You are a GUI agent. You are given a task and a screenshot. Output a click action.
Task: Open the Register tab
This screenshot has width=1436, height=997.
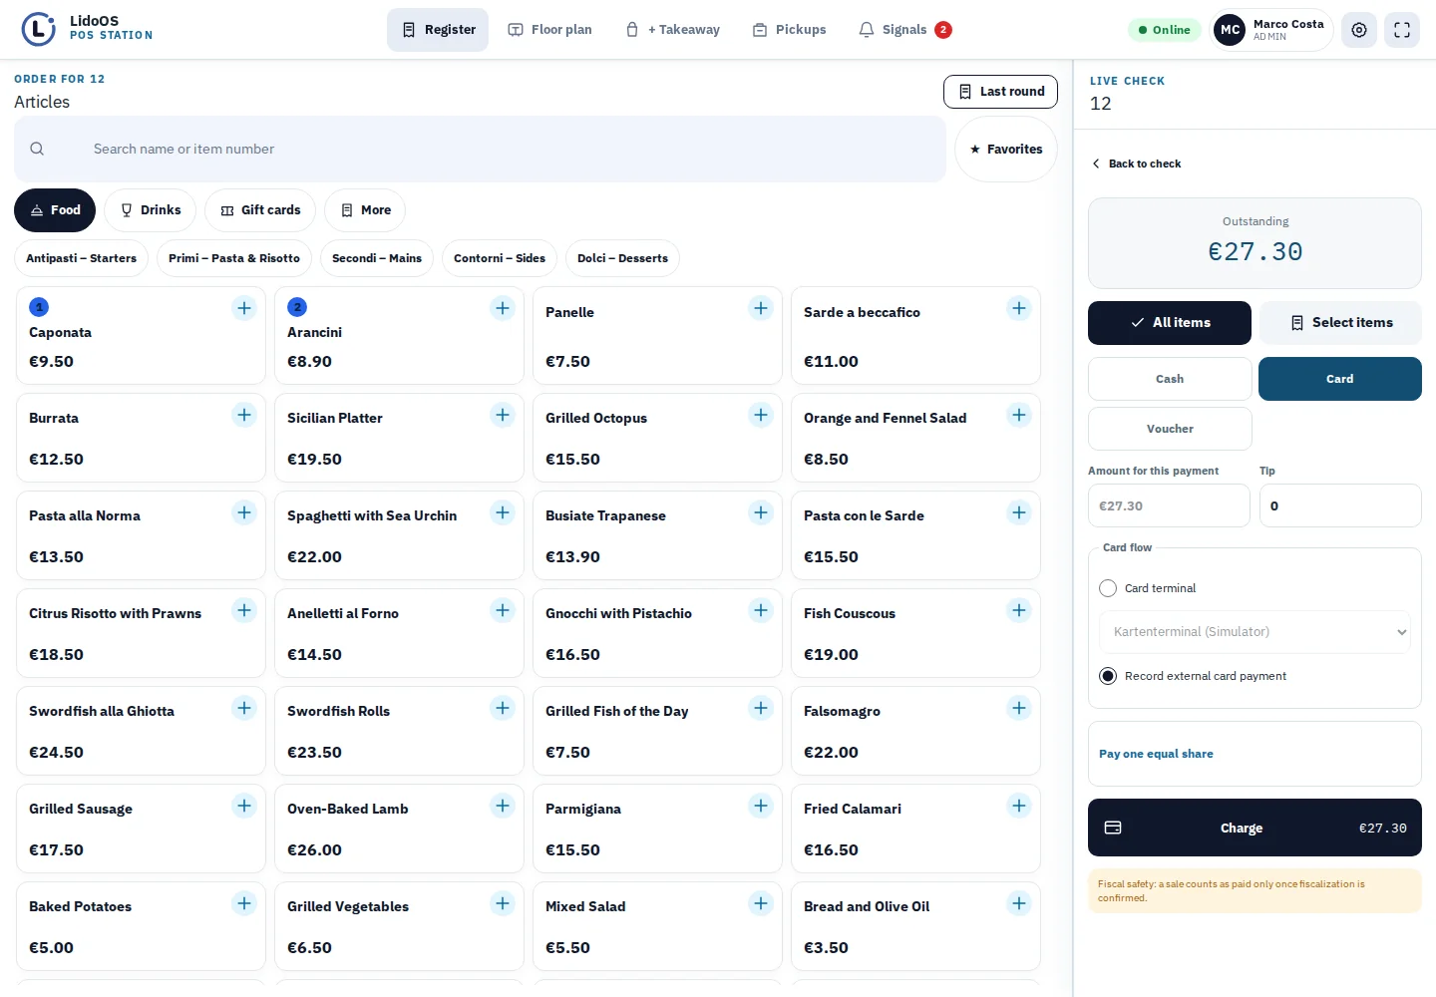pyautogui.click(x=438, y=30)
